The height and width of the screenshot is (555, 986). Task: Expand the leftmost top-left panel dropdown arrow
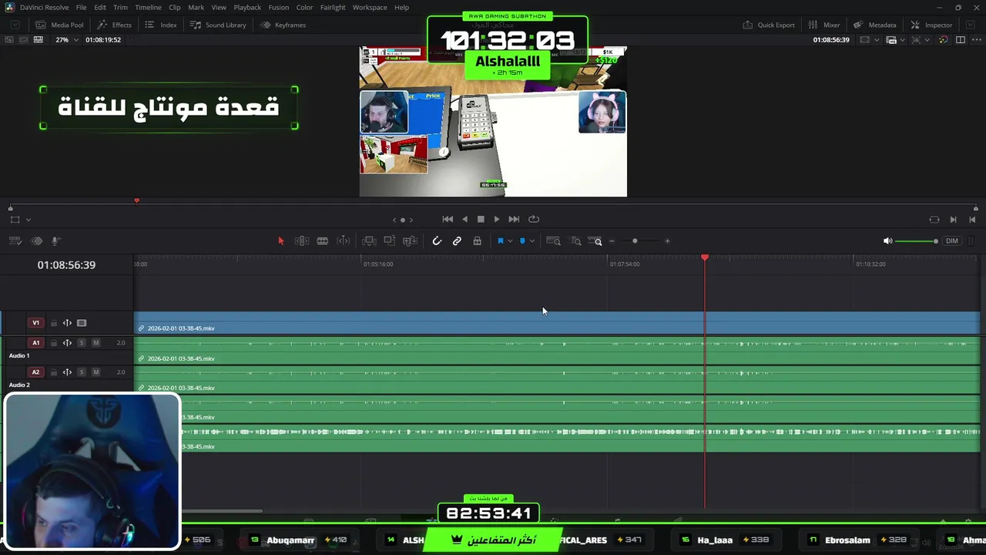point(17,25)
